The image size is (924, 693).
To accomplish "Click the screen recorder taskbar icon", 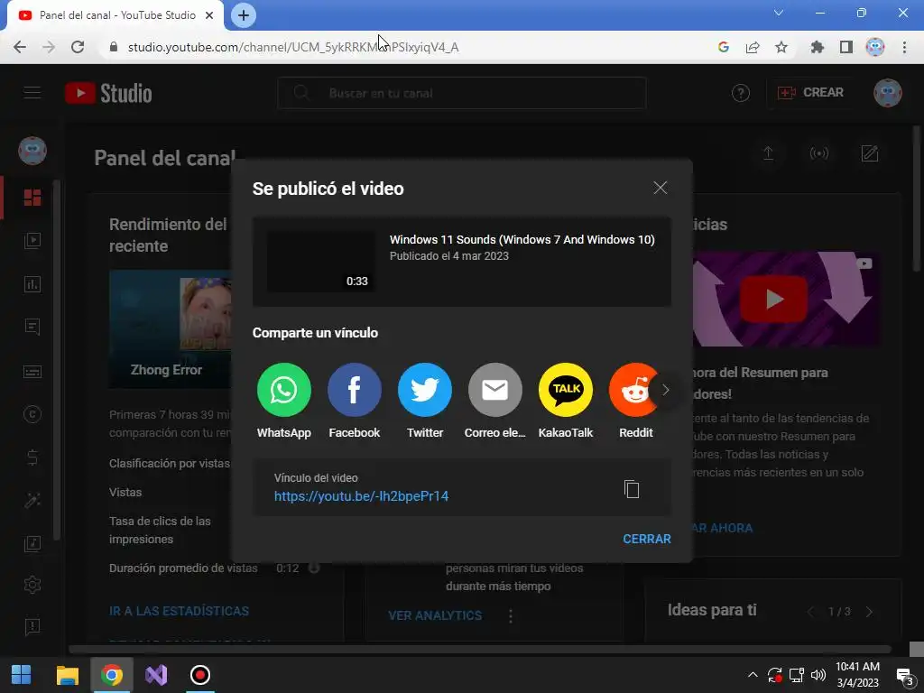I will tap(200, 675).
